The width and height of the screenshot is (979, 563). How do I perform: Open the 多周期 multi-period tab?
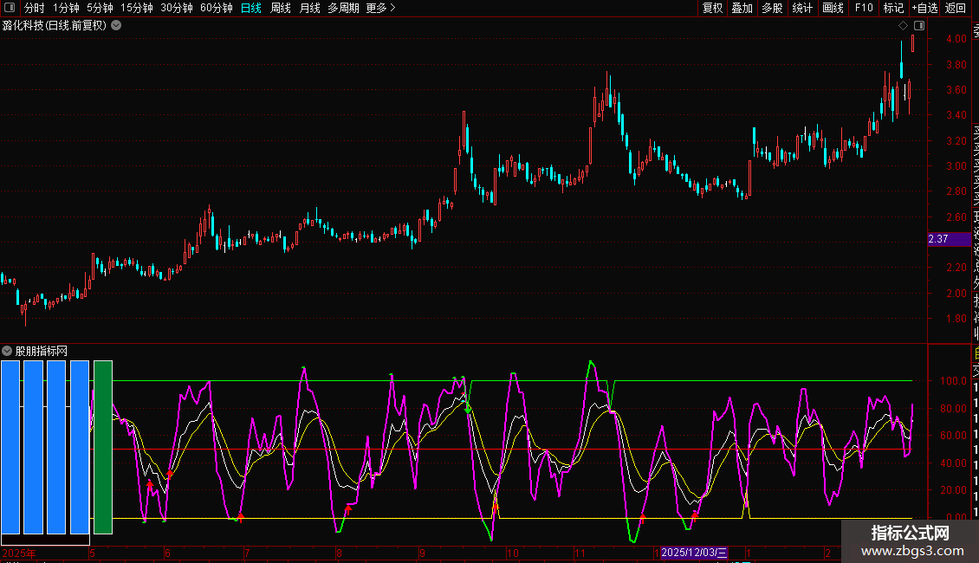(343, 8)
